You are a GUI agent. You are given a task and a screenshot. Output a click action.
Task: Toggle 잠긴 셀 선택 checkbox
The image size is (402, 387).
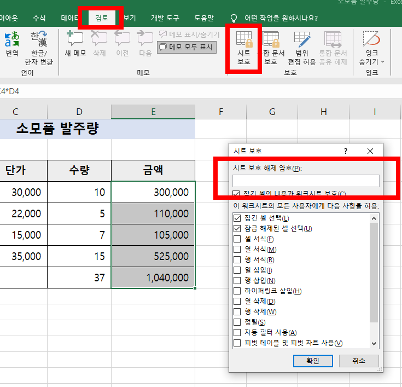tap(237, 218)
